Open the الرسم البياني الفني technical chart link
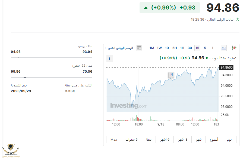The height and width of the screenshot is (158, 240). click(x=119, y=48)
